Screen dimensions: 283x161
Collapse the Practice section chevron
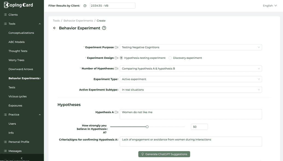click(40, 115)
